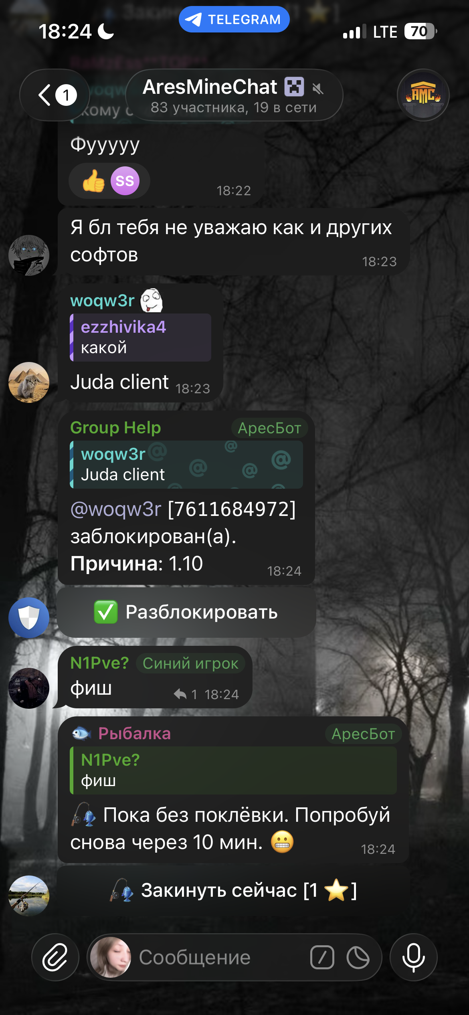Jump to quoted ezzhivika4 message какой
The width and height of the screenshot is (469, 1015).
(140, 338)
